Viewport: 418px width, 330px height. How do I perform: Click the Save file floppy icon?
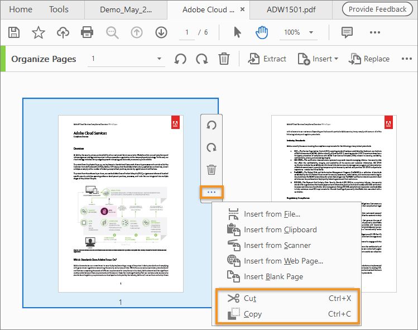14,32
